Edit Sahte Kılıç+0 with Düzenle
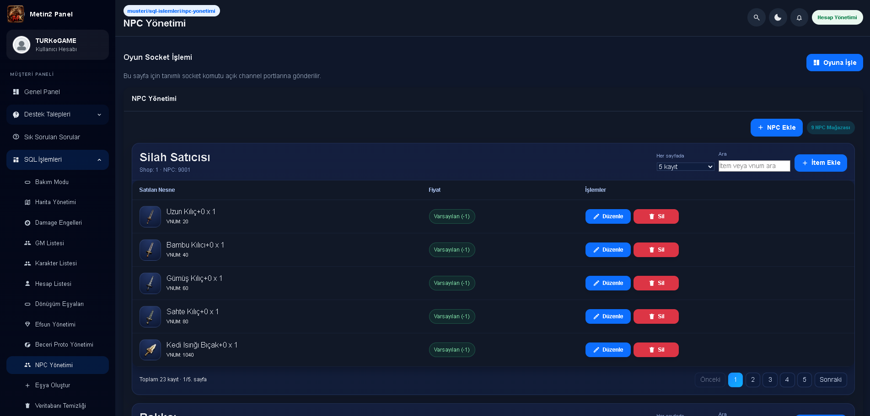 [608, 316]
